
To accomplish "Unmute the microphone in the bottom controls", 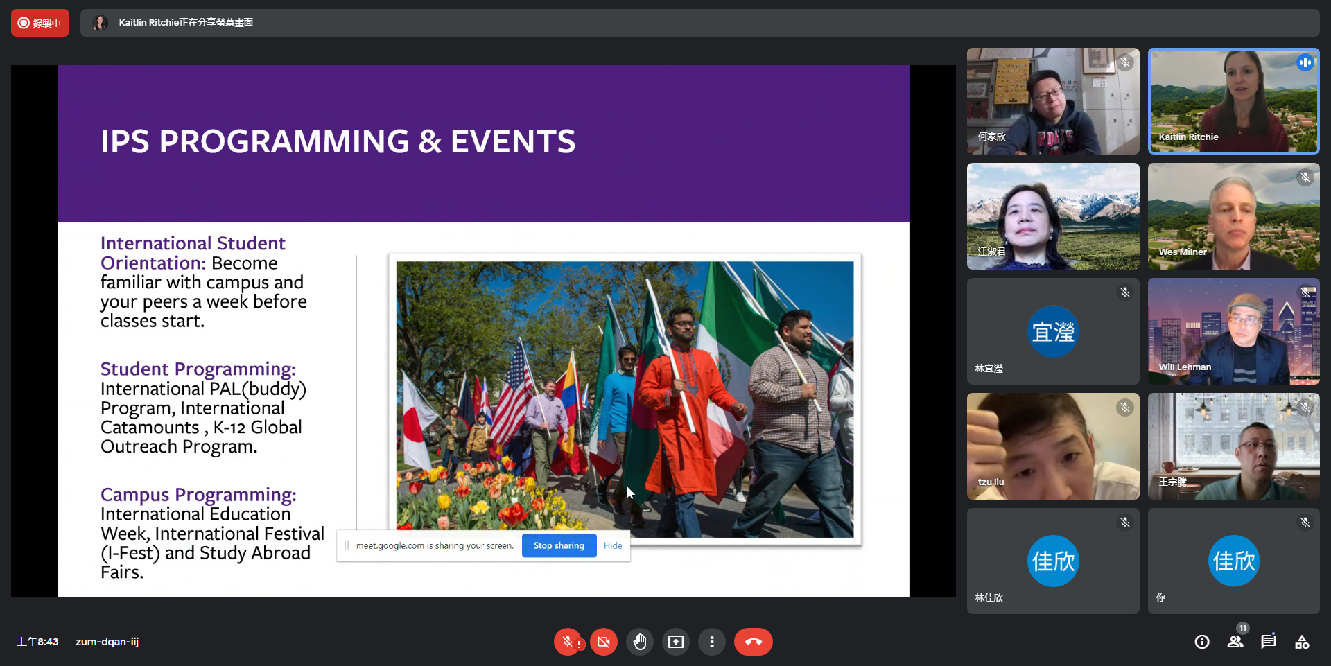I will (568, 642).
